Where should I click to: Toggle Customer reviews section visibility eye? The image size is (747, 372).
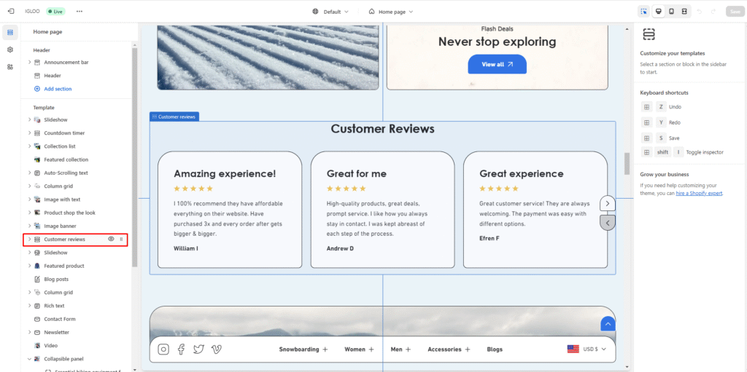pos(111,240)
